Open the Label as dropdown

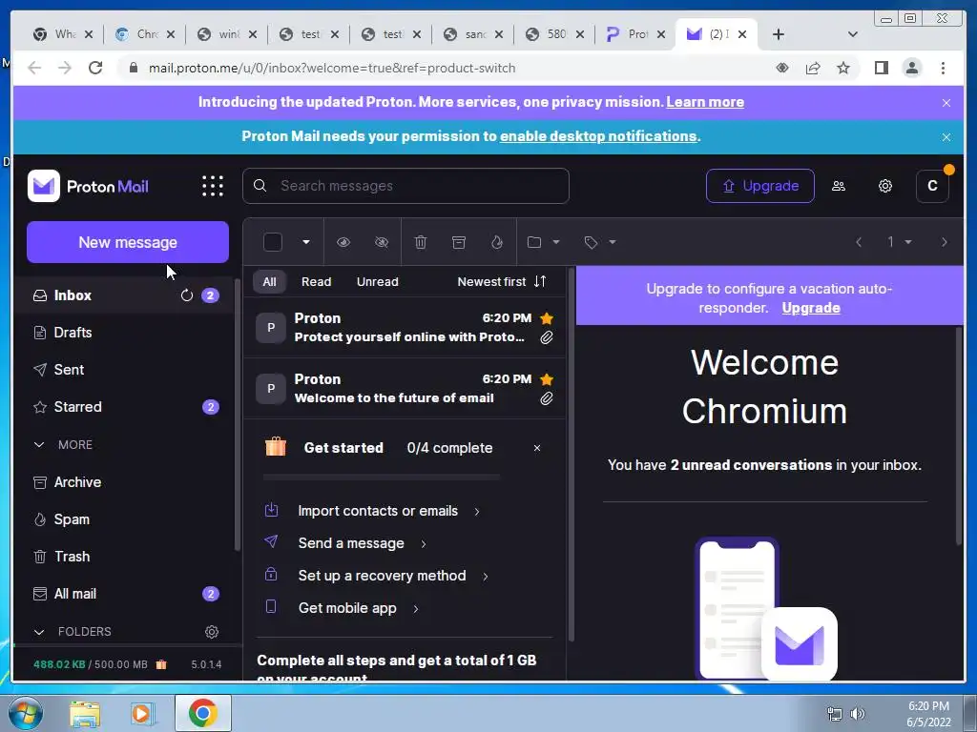tap(600, 242)
